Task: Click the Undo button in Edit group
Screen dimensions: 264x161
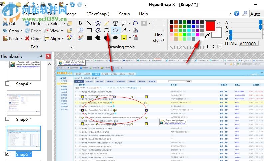Action: pos(33,23)
